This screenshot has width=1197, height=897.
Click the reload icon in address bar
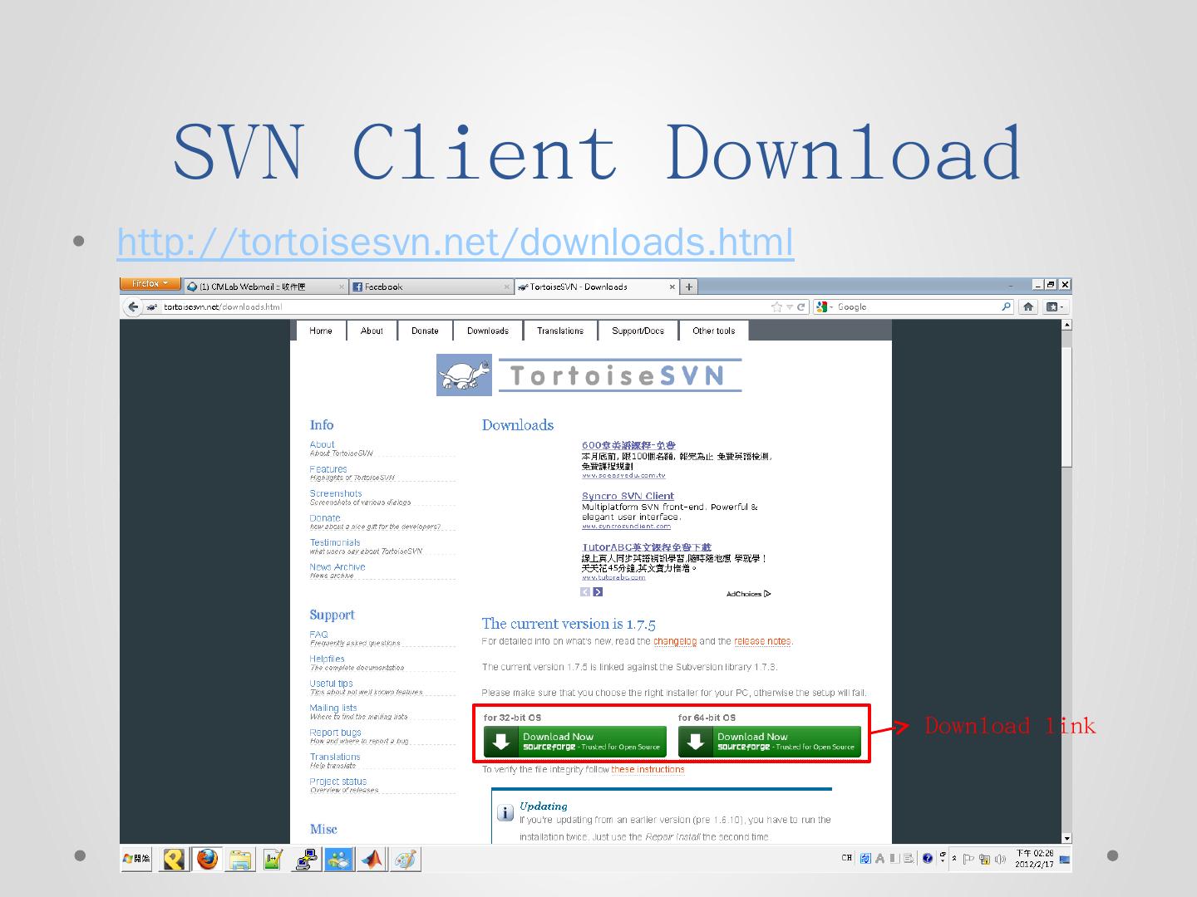pyautogui.click(x=801, y=306)
